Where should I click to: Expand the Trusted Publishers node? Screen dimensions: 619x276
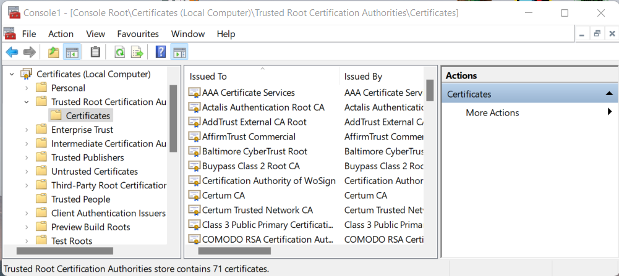pyautogui.click(x=27, y=157)
